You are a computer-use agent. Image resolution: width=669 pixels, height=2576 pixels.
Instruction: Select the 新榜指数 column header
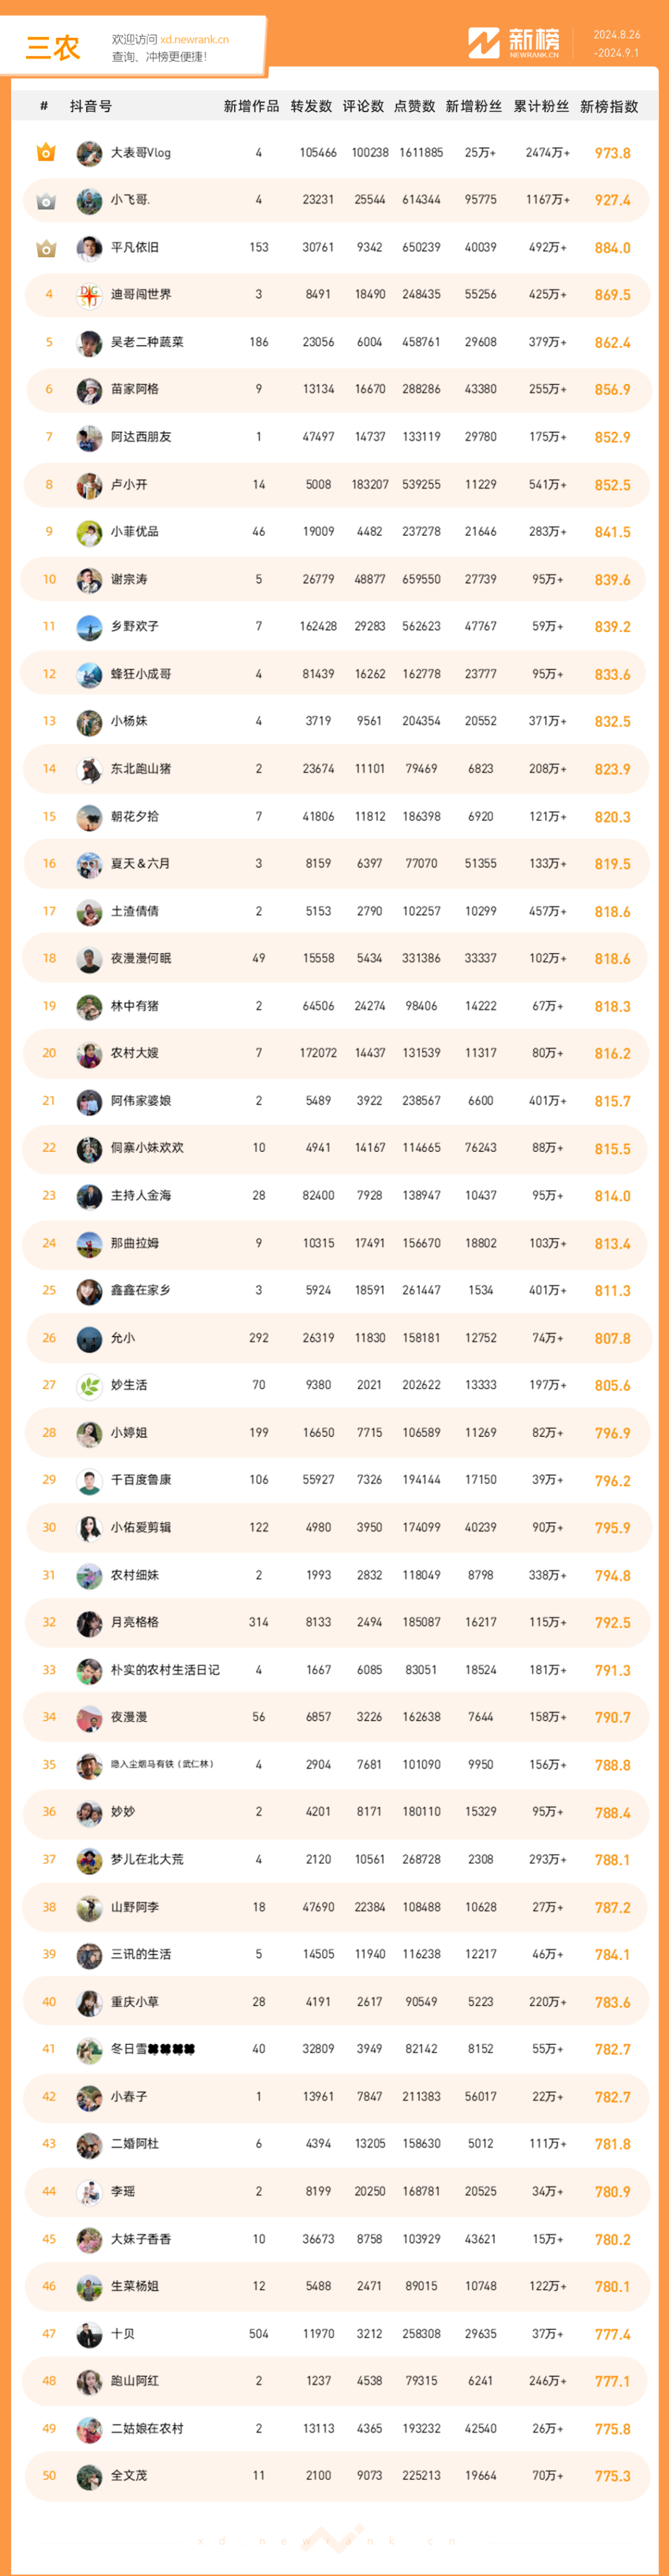(x=609, y=106)
